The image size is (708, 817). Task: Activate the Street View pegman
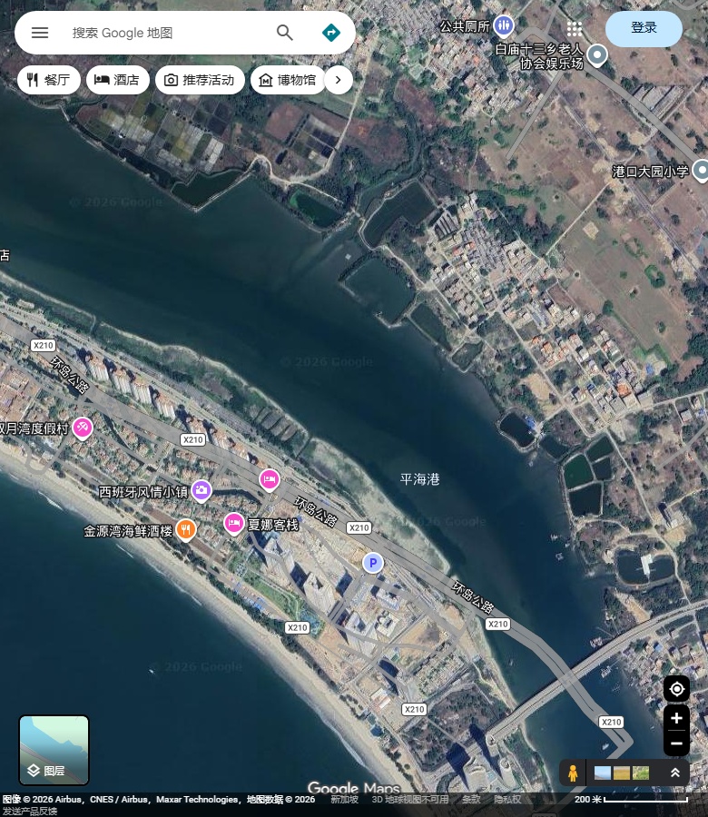point(573,773)
